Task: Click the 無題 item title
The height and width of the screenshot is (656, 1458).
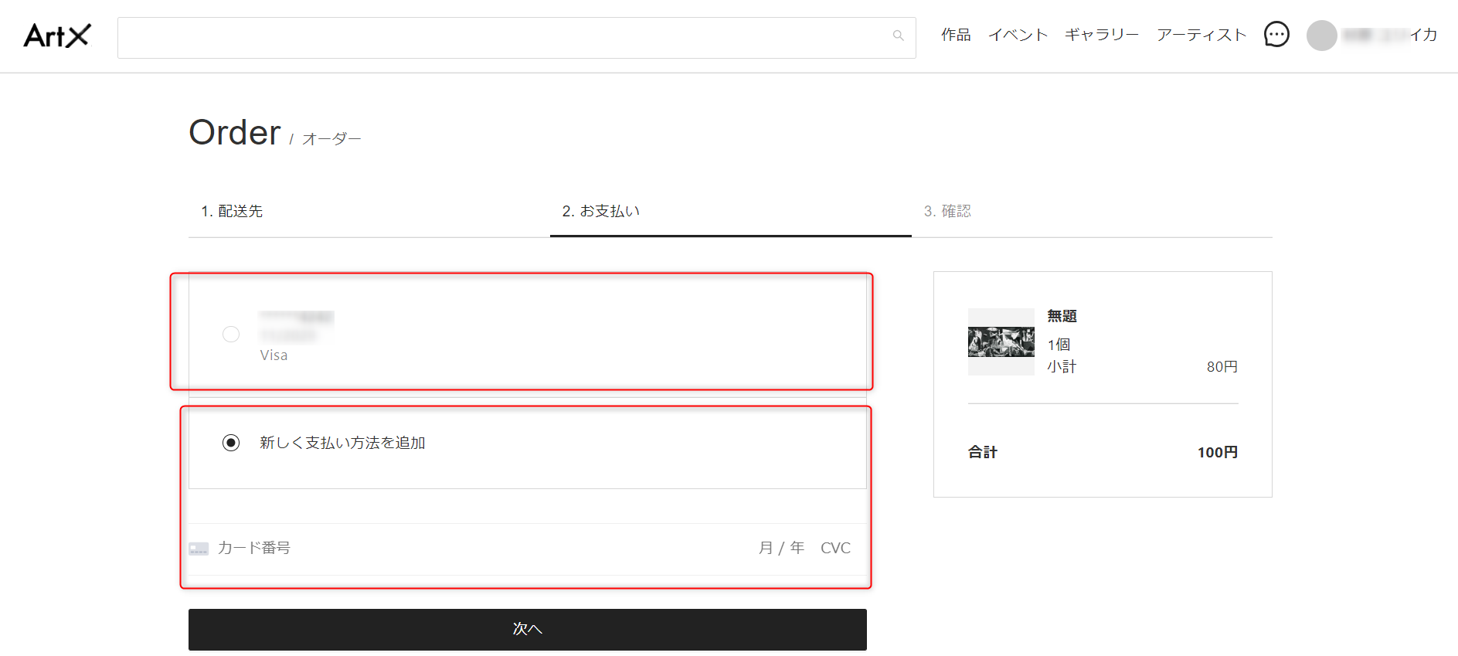Action: pyautogui.click(x=1062, y=316)
